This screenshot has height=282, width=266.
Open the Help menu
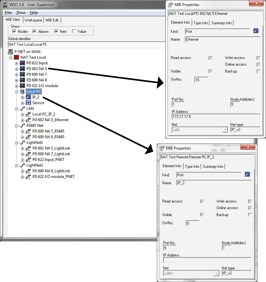pyautogui.click(x=34, y=13)
